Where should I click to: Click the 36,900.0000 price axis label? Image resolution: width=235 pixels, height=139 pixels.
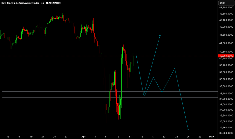click(x=226, y=115)
